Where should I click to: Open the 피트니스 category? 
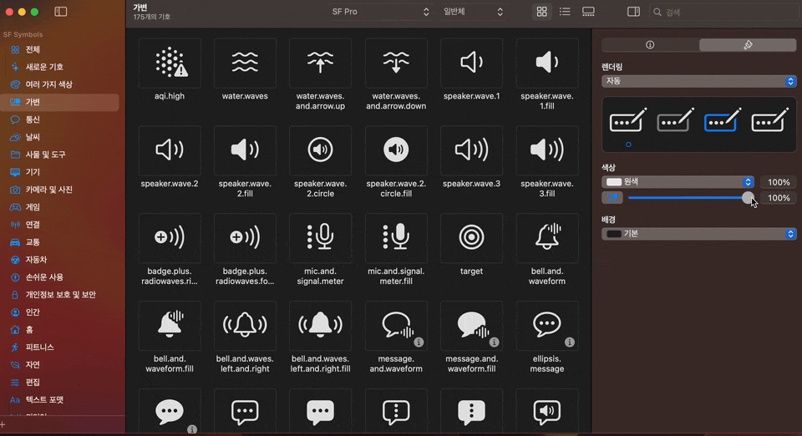point(60,347)
